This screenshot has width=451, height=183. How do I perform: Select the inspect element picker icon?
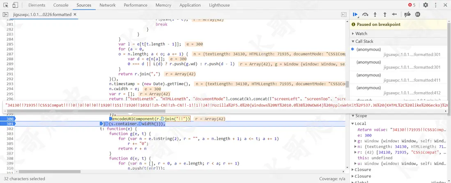tap(6, 5)
